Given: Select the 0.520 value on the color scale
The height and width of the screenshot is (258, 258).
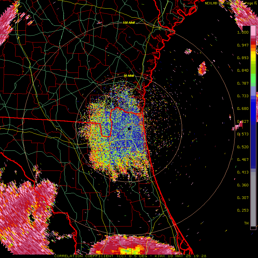Looking at the screenshot, I should pyautogui.click(x=243, y=147).
